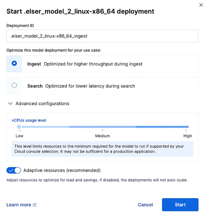Click the Low label under the slider
206x219 pixels.
tap(20, 136)
